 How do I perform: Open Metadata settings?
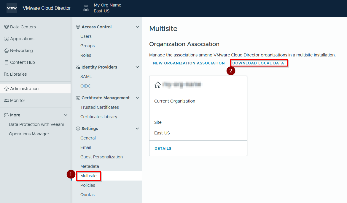(90, 166)
